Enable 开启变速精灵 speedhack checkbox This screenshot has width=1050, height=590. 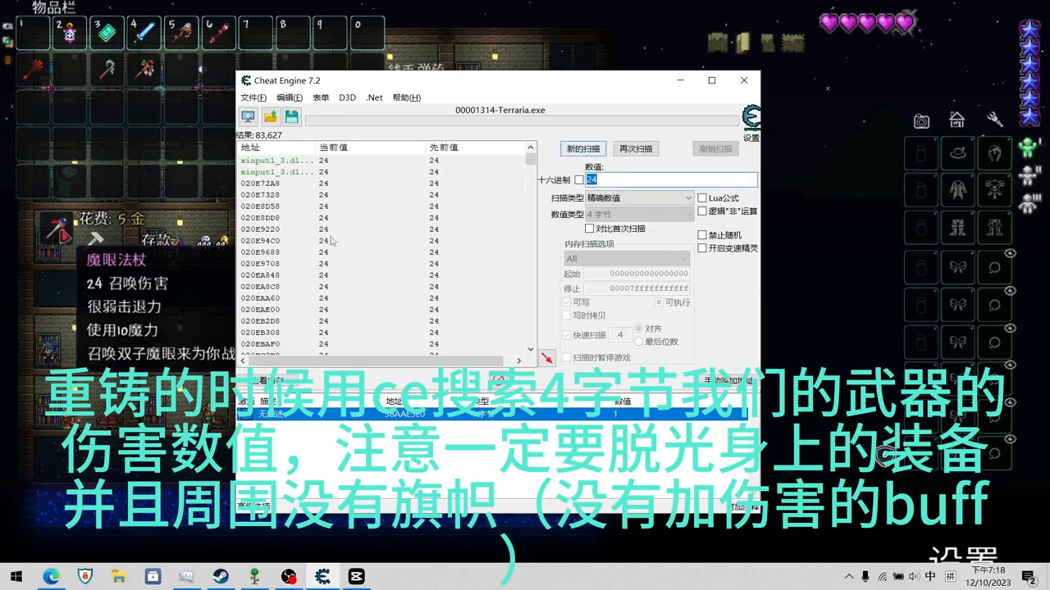pyautogui.click(x=702, y=248)
